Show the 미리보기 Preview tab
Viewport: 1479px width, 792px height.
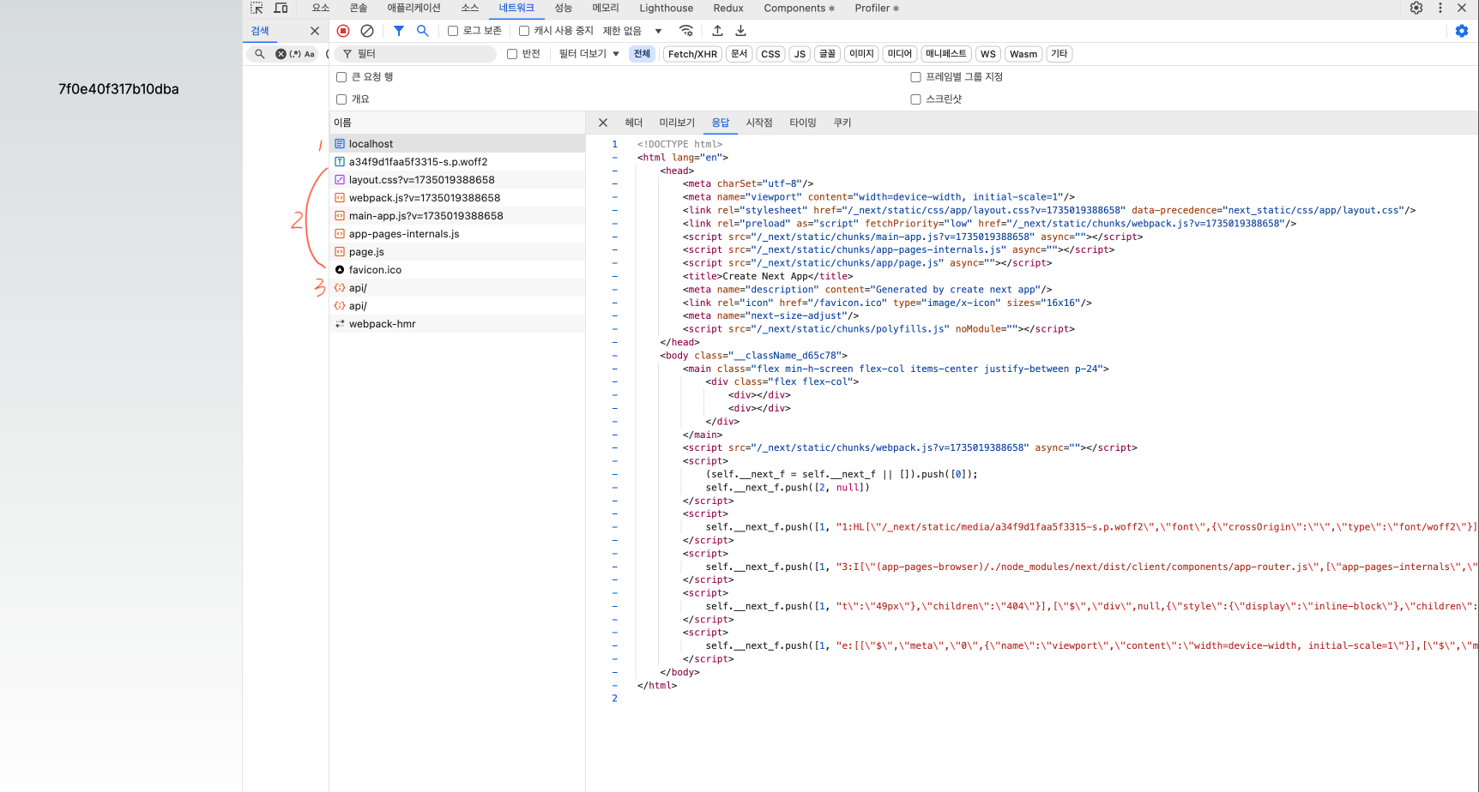coord(677,123)
